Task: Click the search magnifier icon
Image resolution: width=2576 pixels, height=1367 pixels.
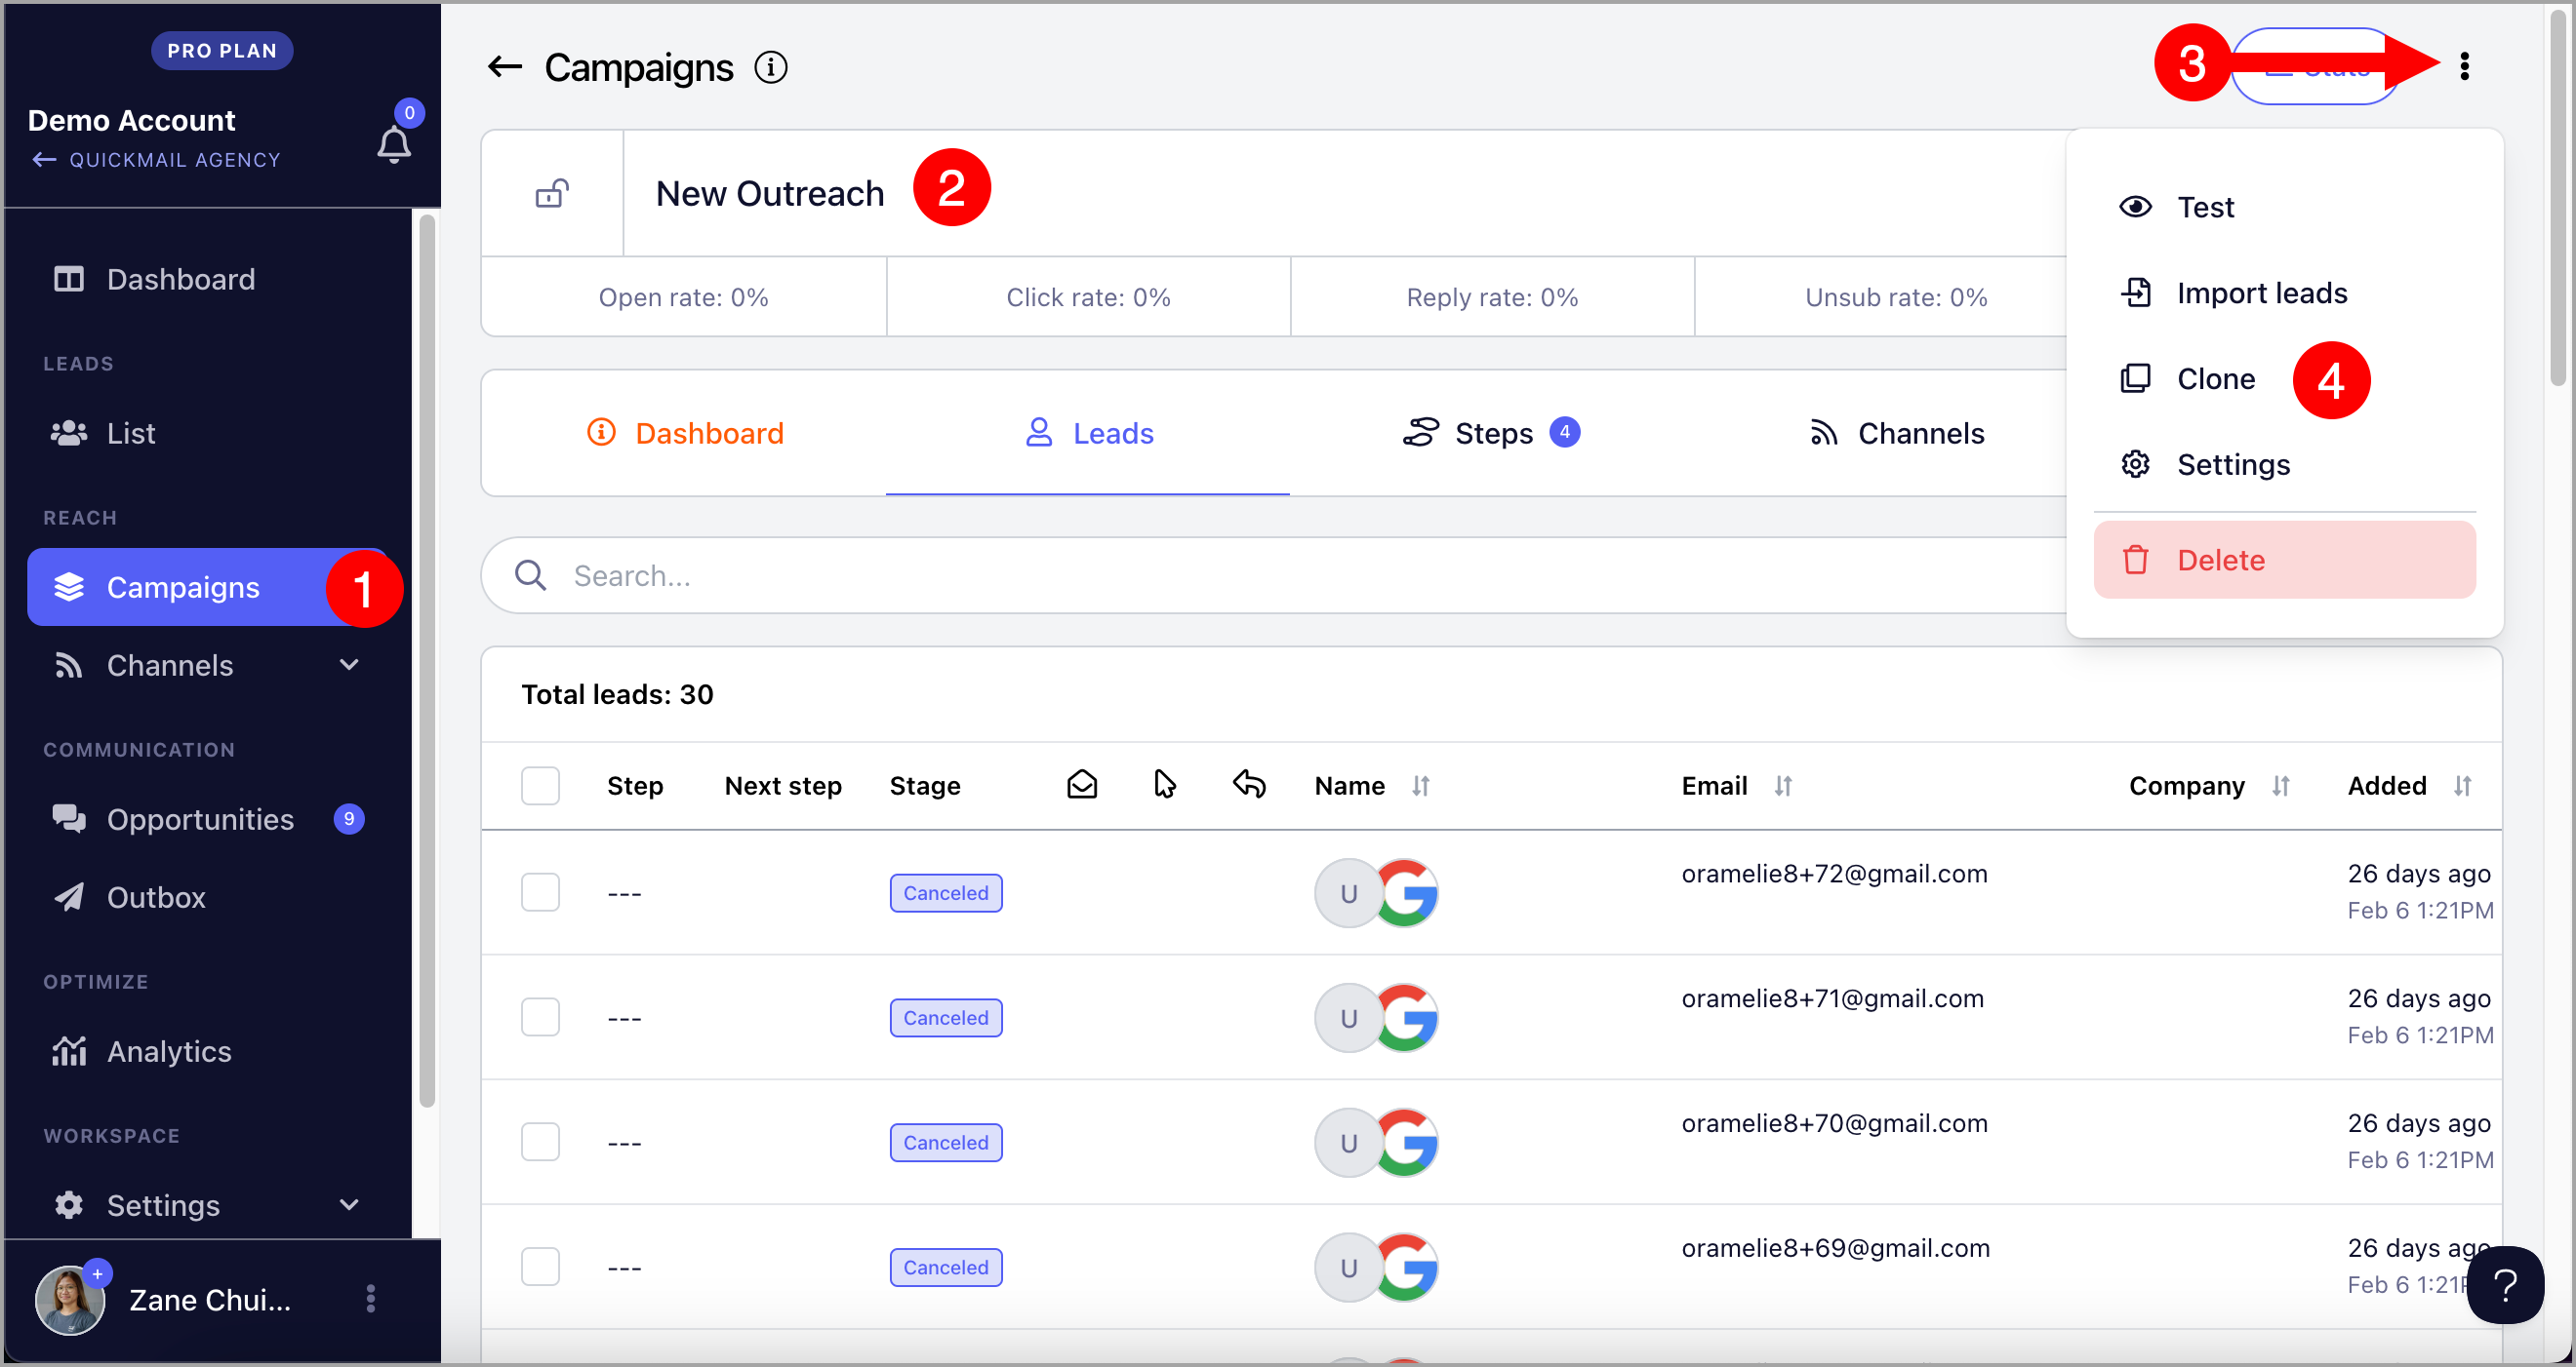Action: (530, 575)
